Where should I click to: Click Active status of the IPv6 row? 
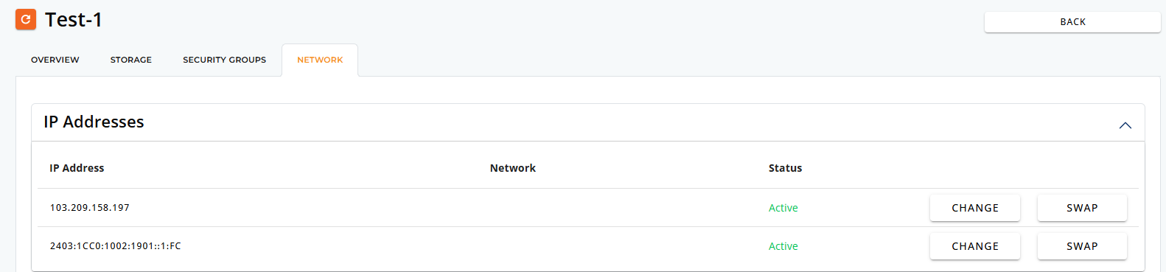point(783,246)
